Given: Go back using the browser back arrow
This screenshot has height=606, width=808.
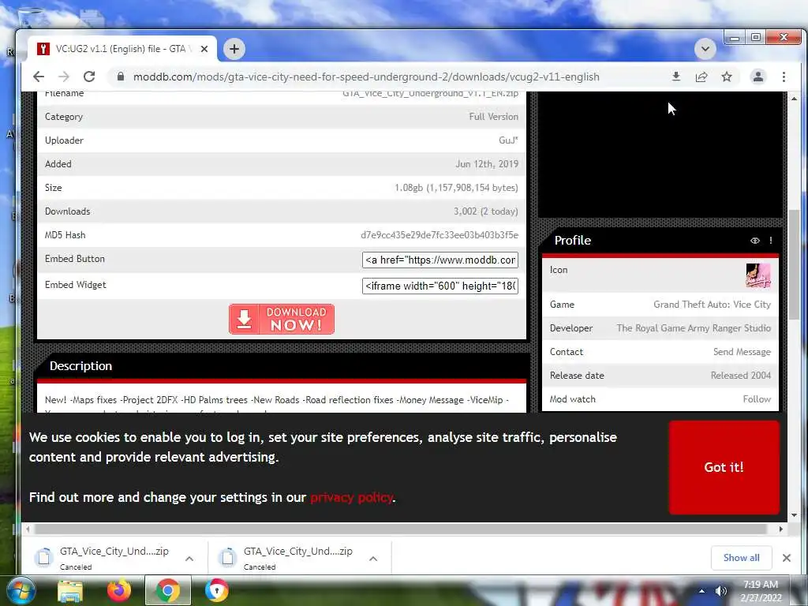Looking at the screenshot, I should (39, 77).
